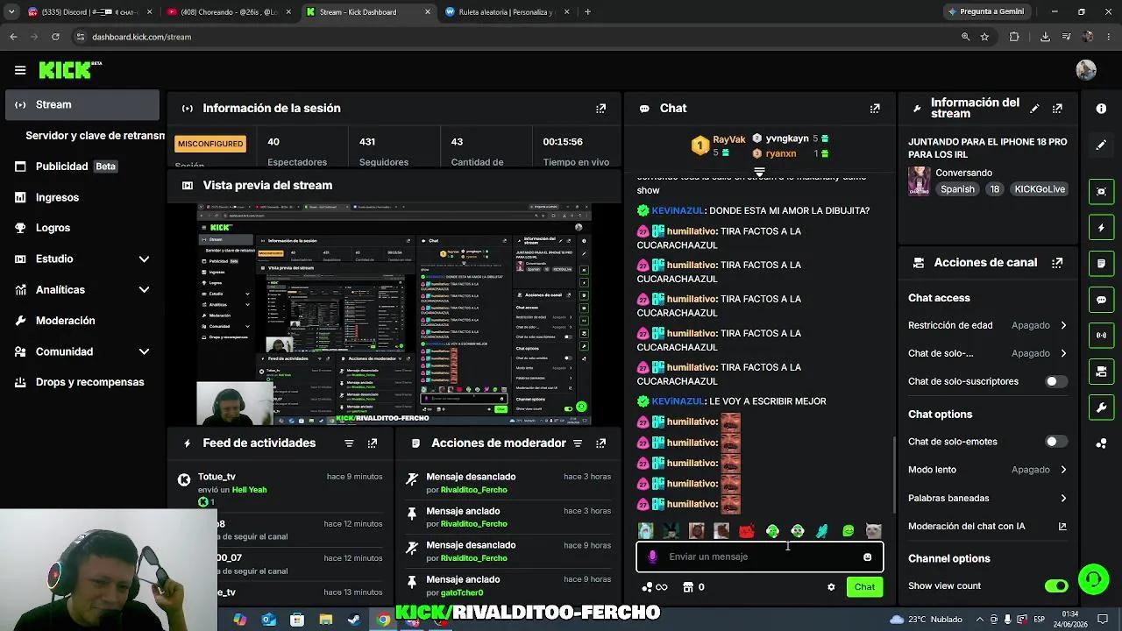Pop out the Acciones de moderador panel
The width and height of the screenshot is (1122, 631).
(x=600, y=443)
